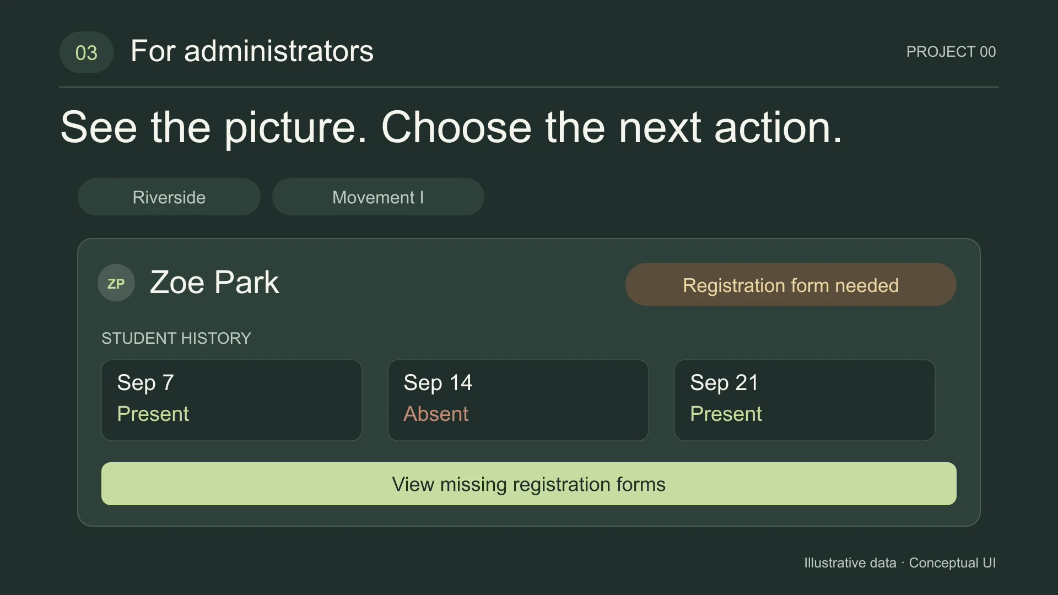Click the Registration form needed badge
The width and height of the screenshot is (1058, 595).
coord(791,284)
